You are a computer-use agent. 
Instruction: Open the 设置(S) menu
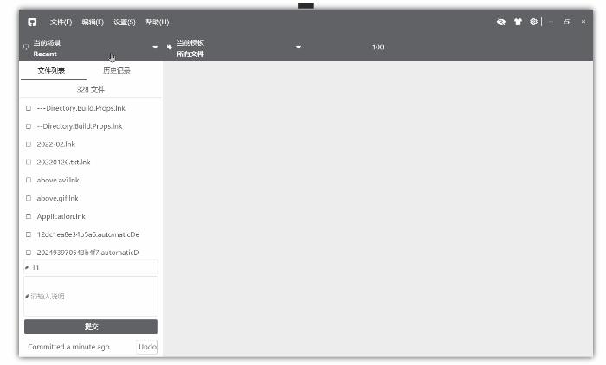[x=125, y=22]
